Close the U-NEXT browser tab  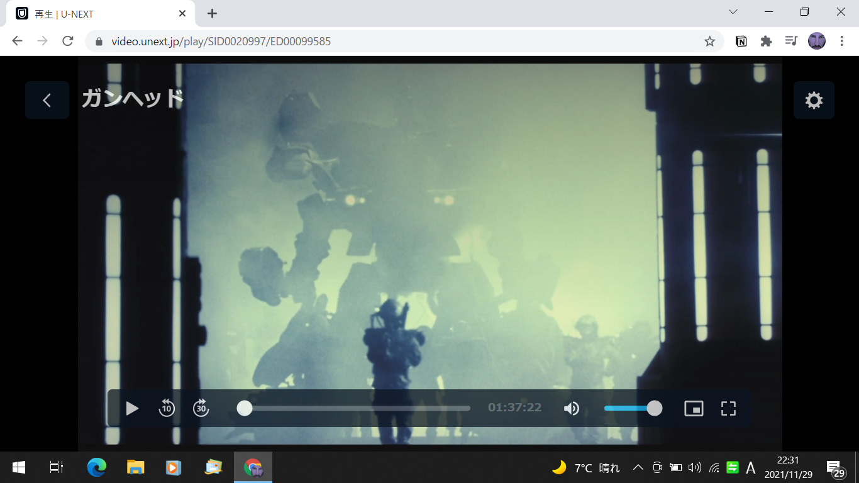[x=182, y=13]
